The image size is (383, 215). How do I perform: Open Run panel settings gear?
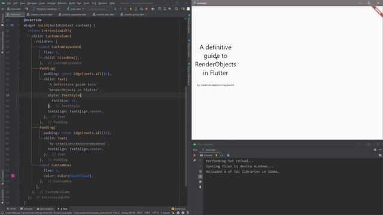pyautogui.click(x=375, y=150)
